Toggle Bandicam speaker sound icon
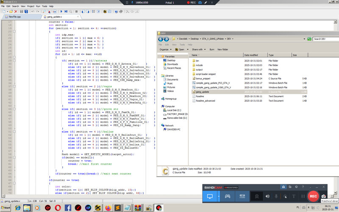The image size is (339, 212). point(267,196)
